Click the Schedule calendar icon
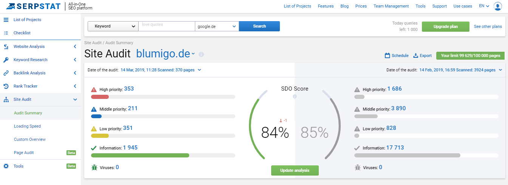This screenshot has width=508, height=185. (x=387, y=55)
